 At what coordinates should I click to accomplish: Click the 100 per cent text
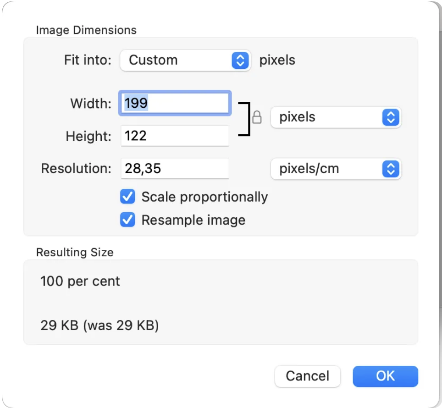(x=80, y=281)
